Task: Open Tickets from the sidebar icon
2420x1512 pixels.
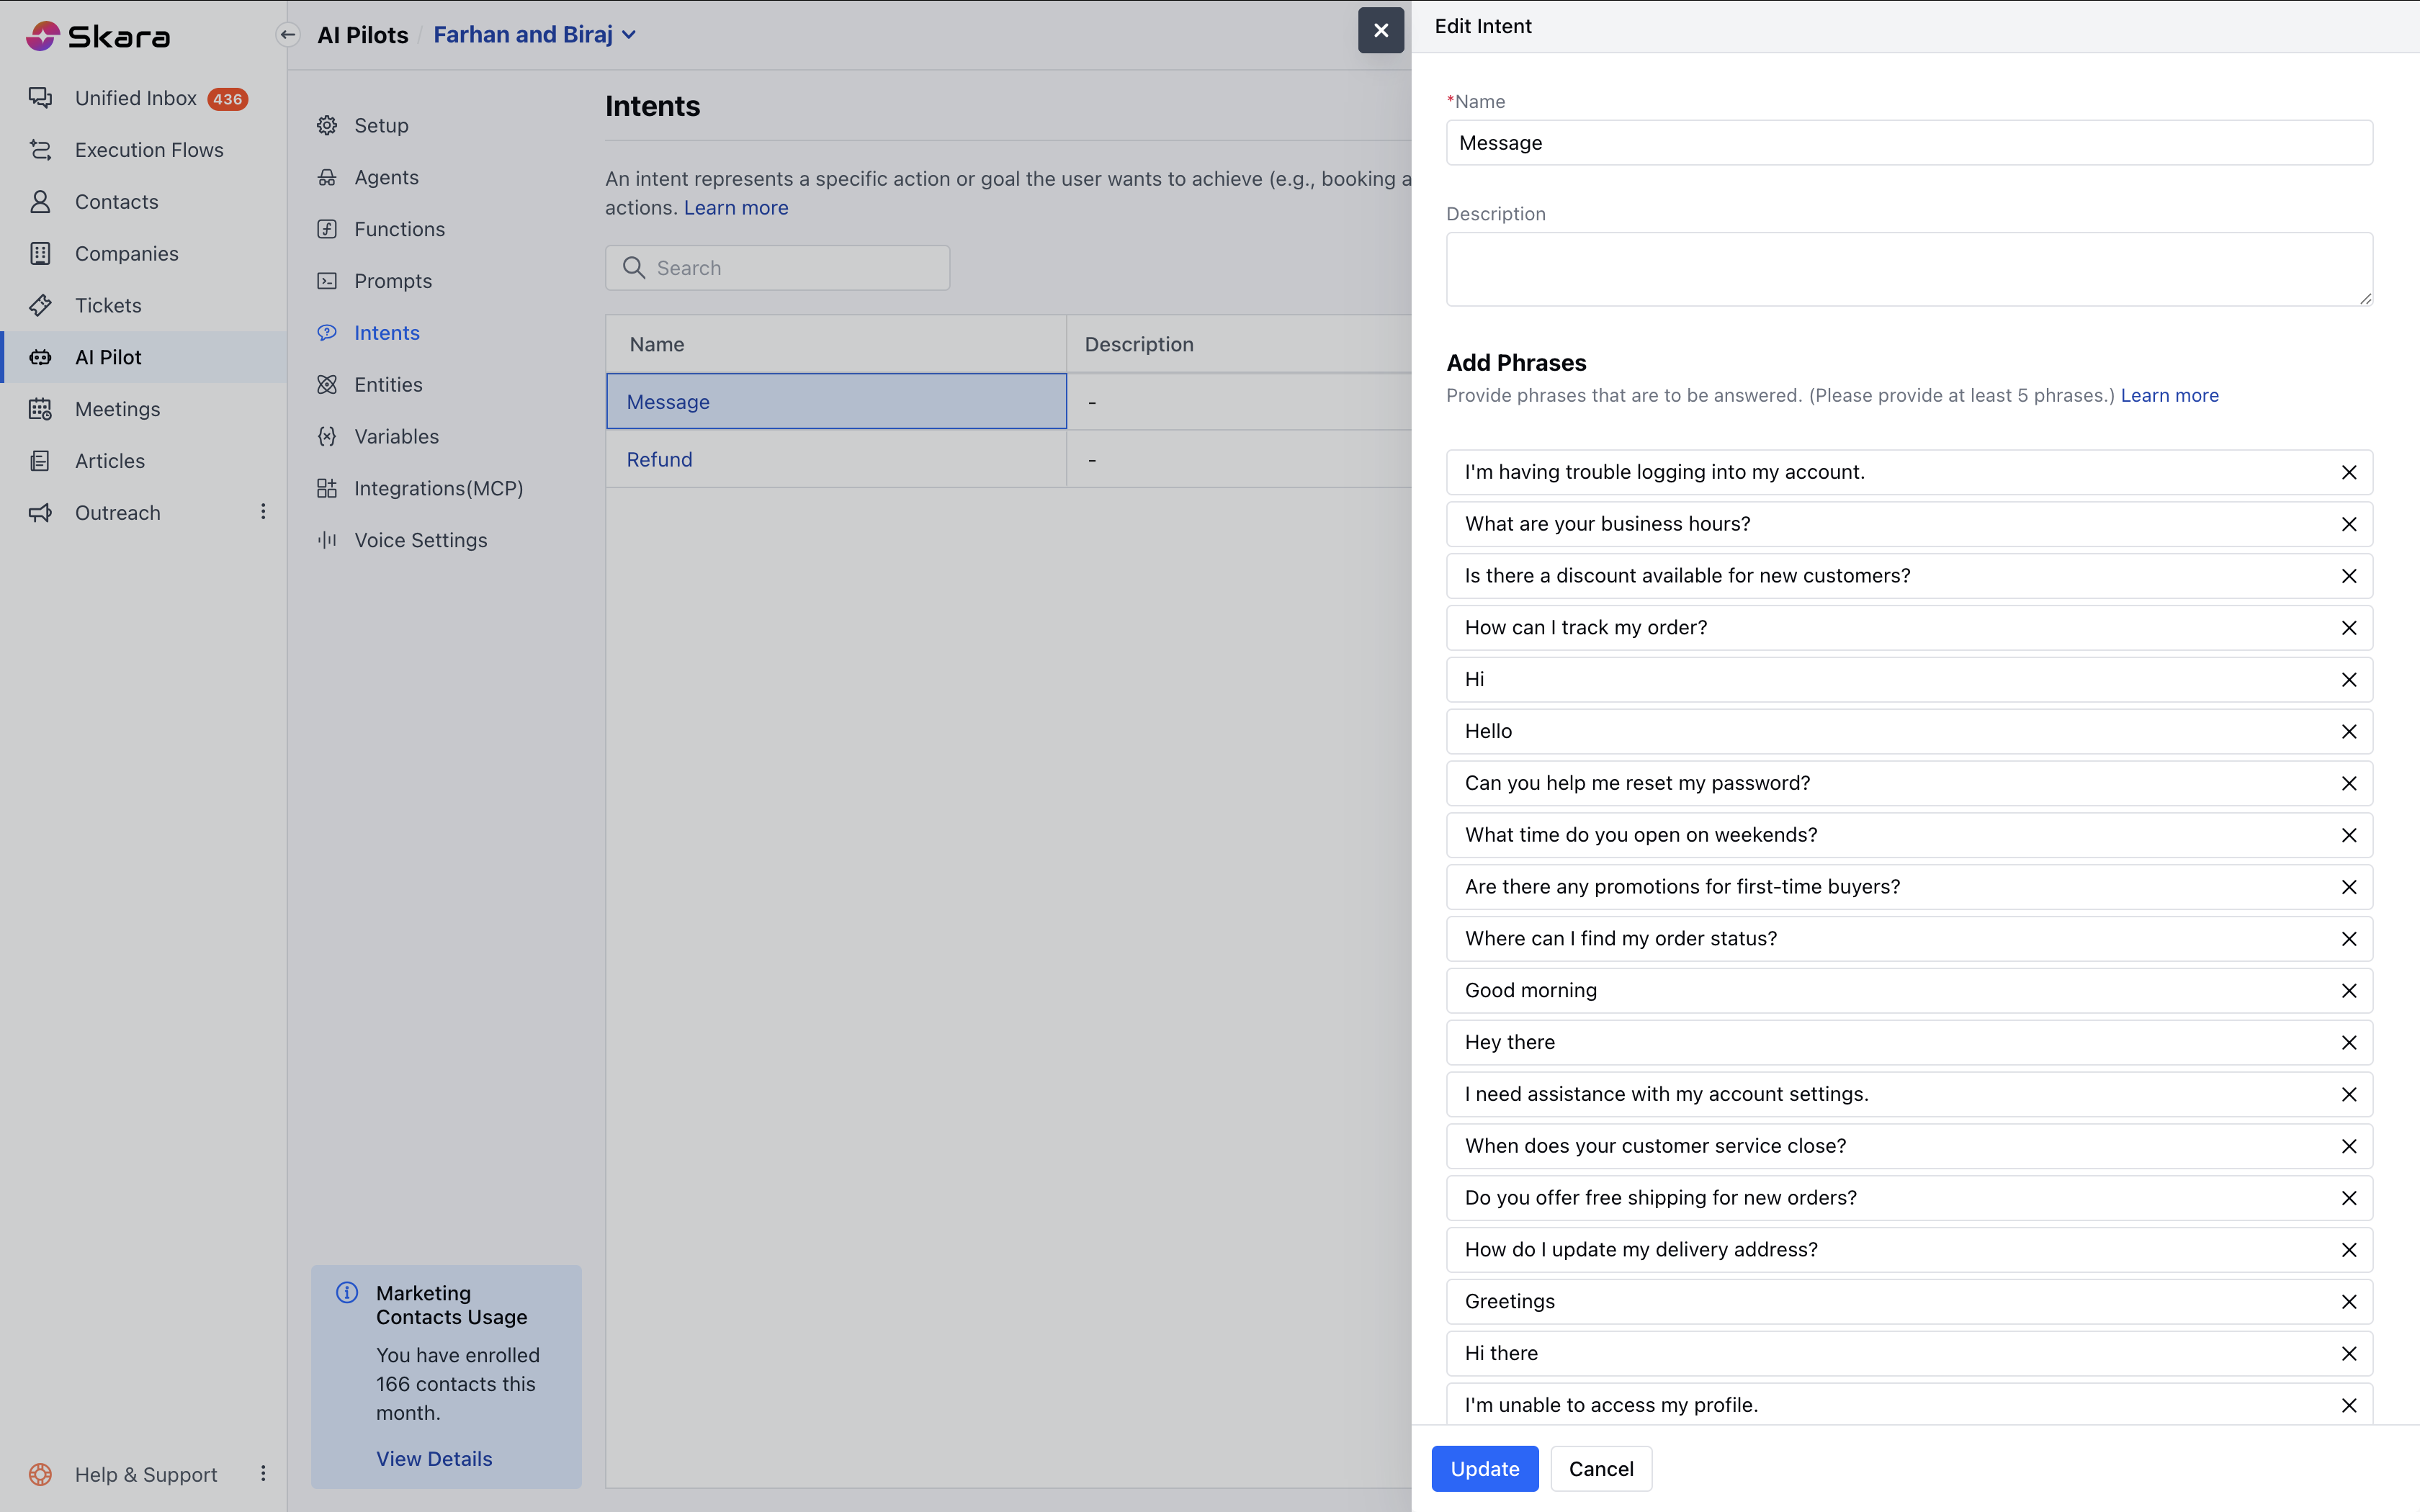Action: tap(40, 305)
